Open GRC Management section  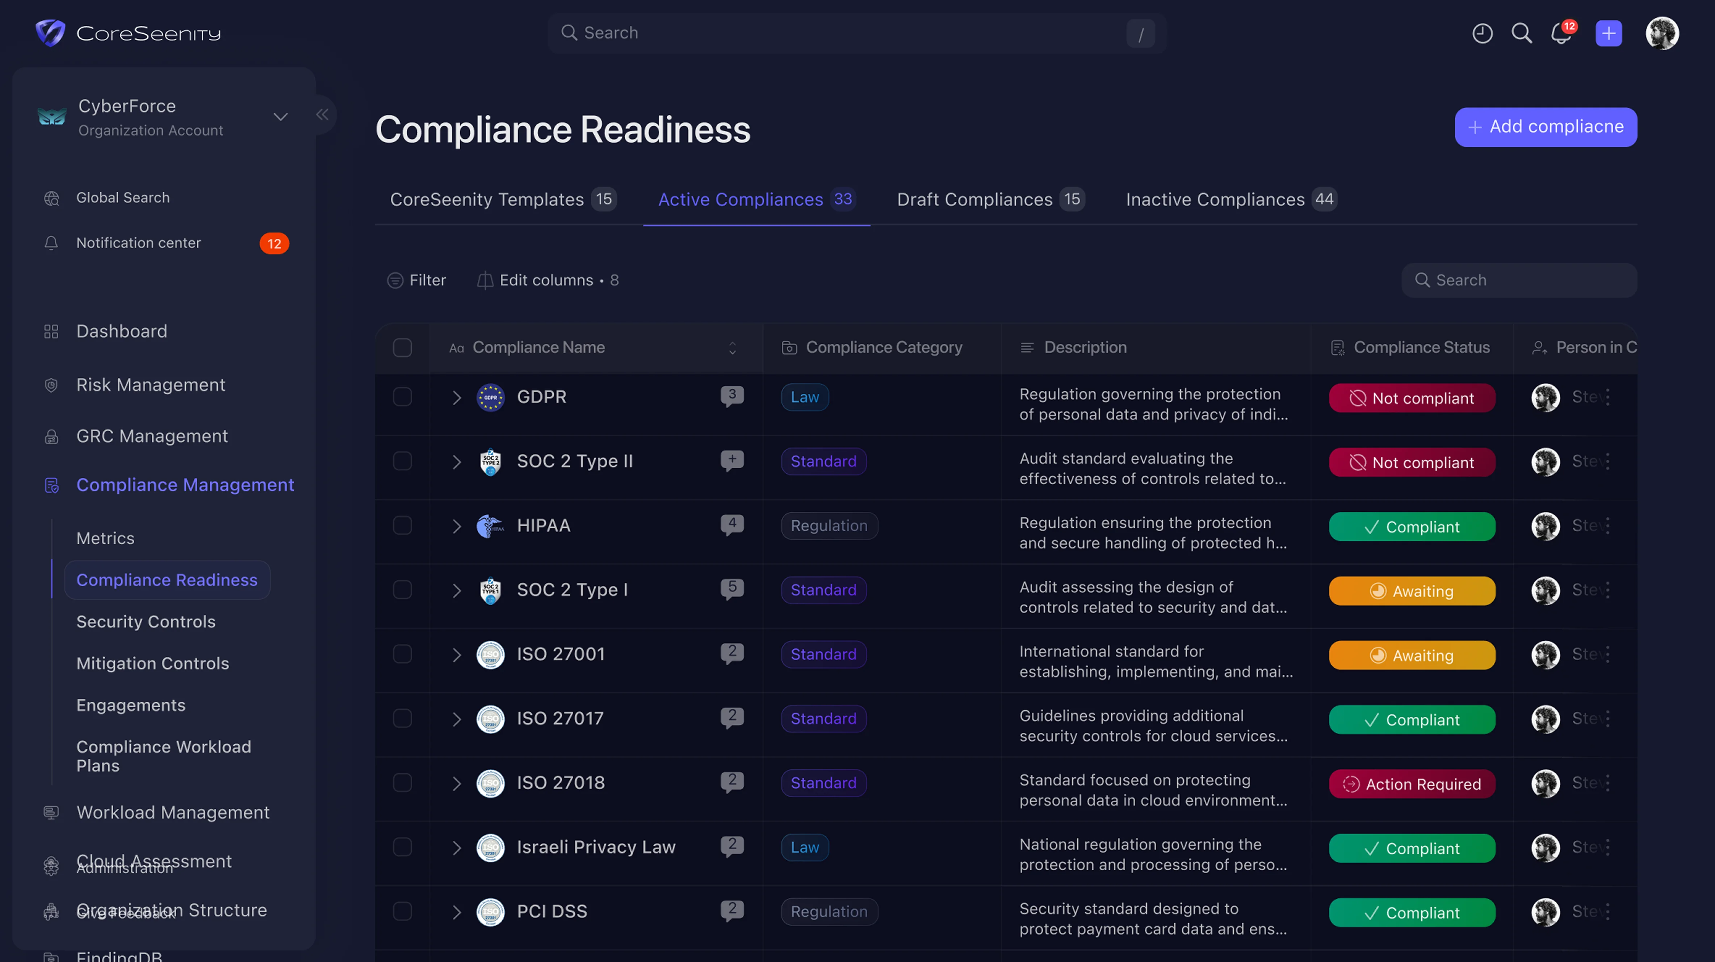click(x=152, y=436)
